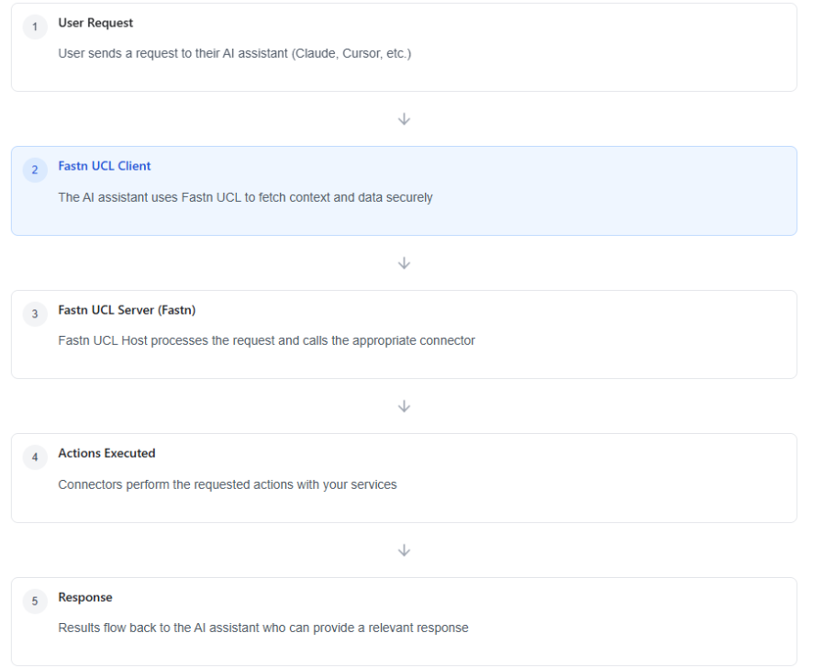The image size is (813, 667).
Task: Click the number 1 badge beside User Request
Action: pyautogui.click(x=35, y=27)
